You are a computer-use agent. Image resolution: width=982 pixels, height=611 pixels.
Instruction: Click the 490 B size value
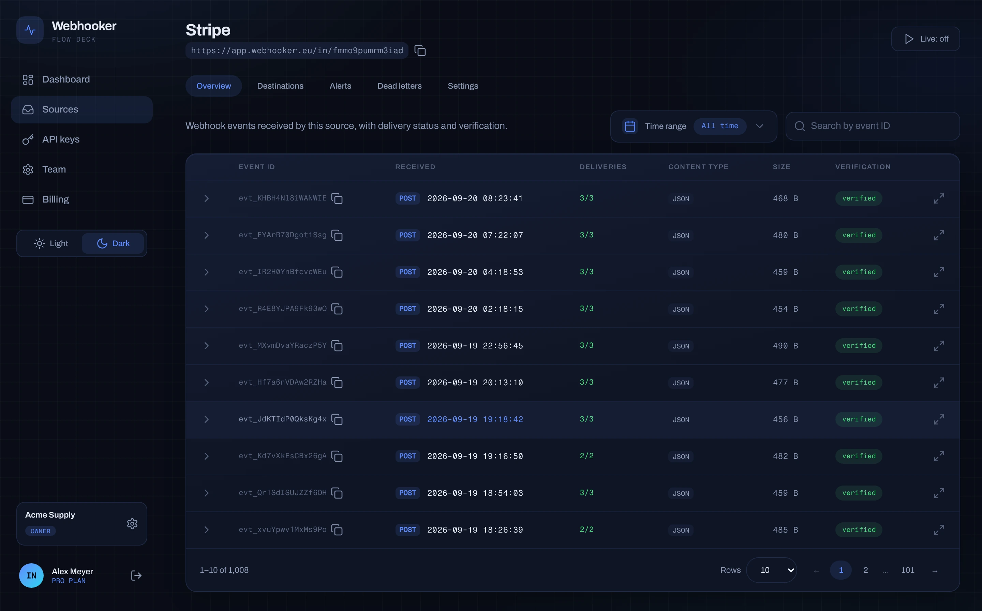785,345
